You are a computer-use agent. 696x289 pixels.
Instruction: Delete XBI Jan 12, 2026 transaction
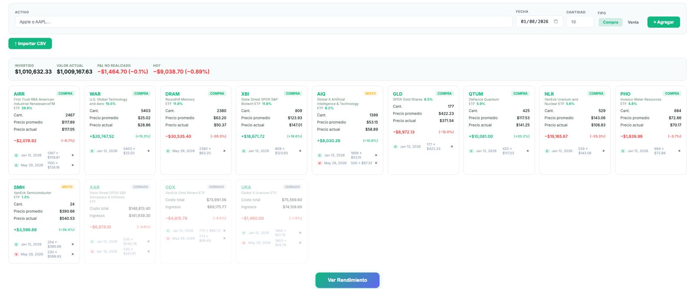pyautogui.click(x=300, y=151)
